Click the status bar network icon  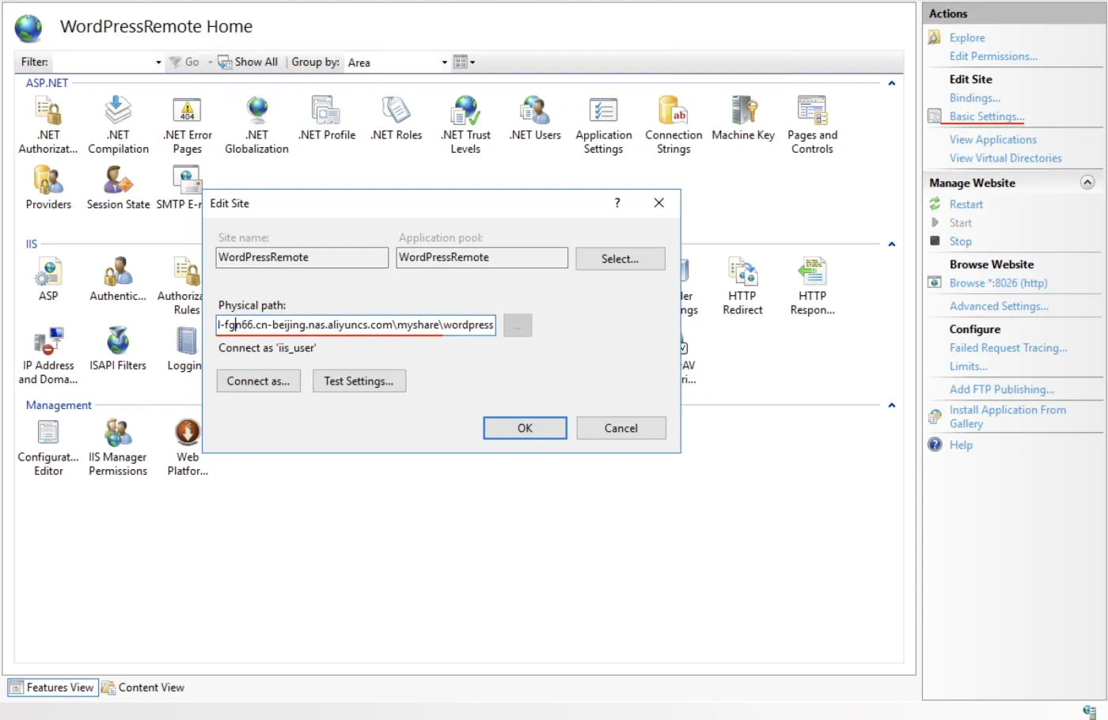pos(1089,711)
